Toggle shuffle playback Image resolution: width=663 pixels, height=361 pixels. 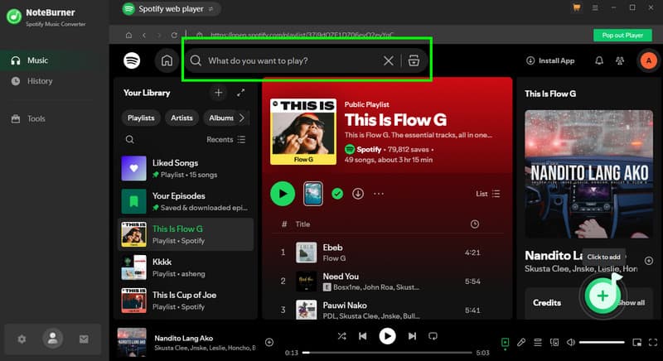[341, 336]
